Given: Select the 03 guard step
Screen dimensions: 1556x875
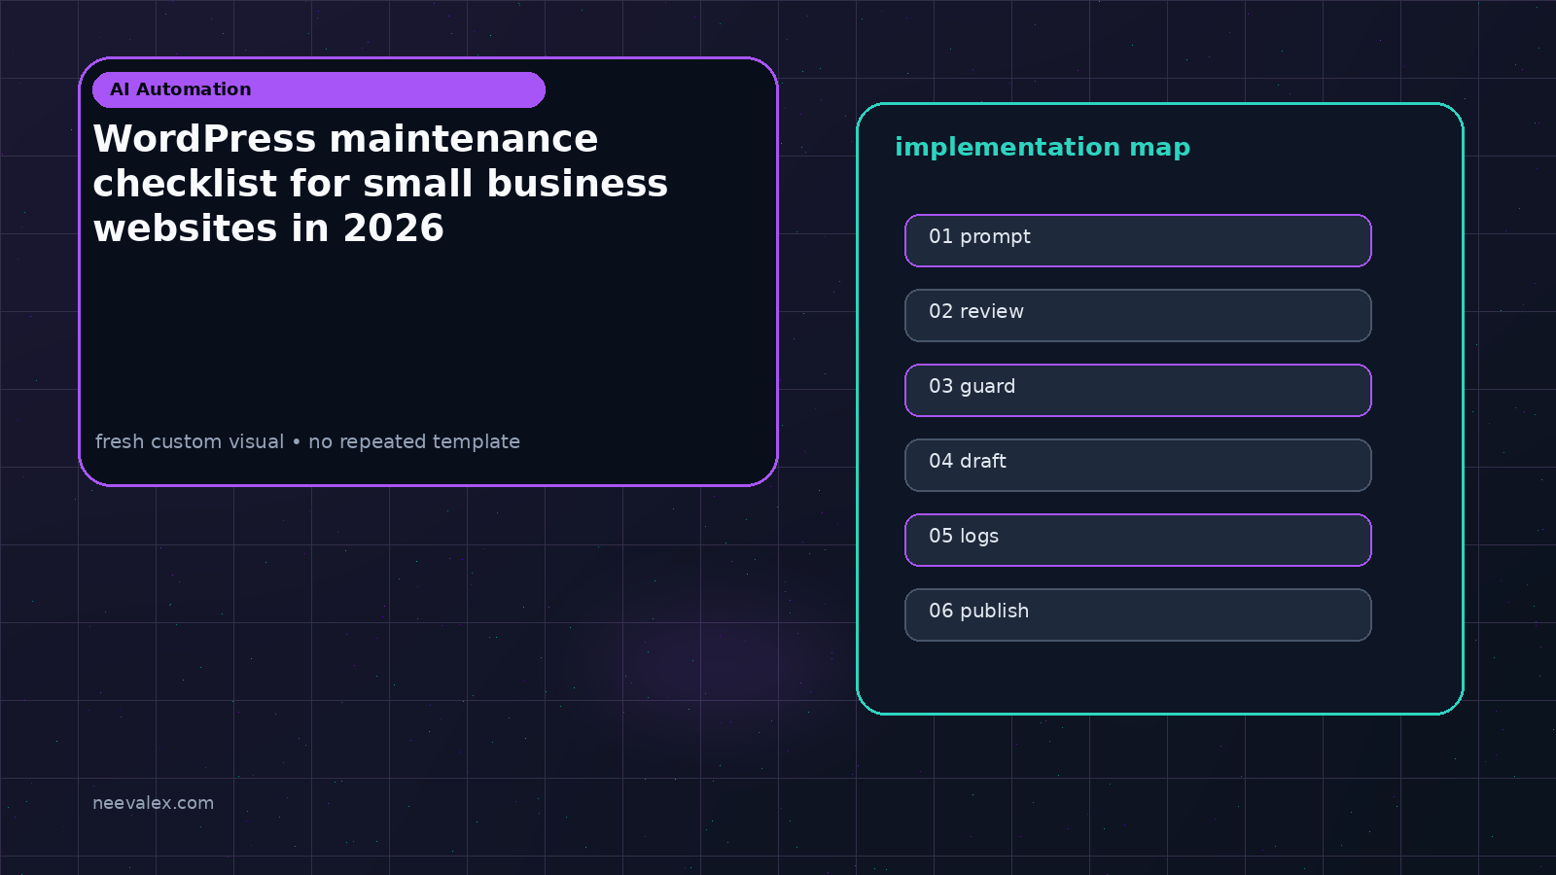Looking at the screenshot, I should 1138,390.
